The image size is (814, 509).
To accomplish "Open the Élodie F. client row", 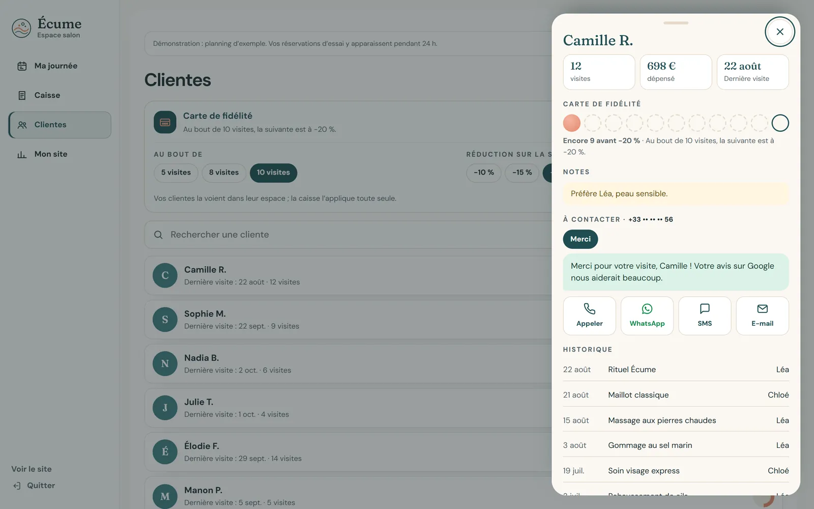I will click(x=348, y=452).
